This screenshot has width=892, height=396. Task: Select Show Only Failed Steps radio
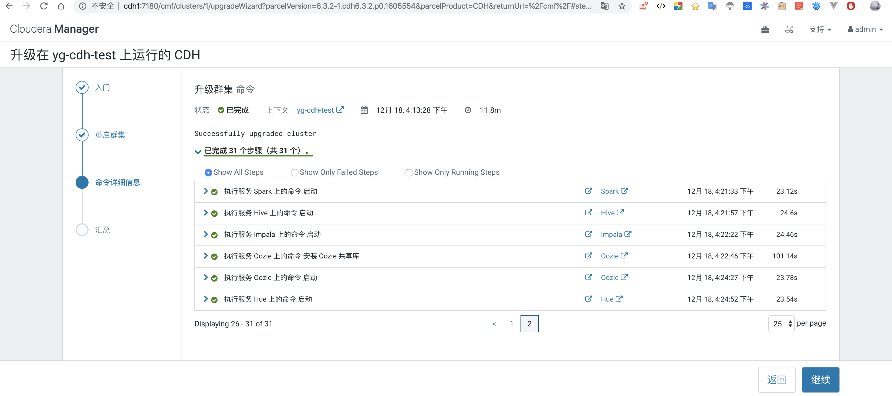pyautogui.click(x=294, y=172)
